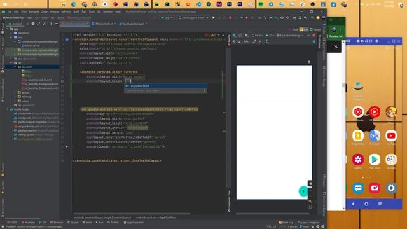
Task: Click the Git update project icon
Action: click(x=265, y=18)
